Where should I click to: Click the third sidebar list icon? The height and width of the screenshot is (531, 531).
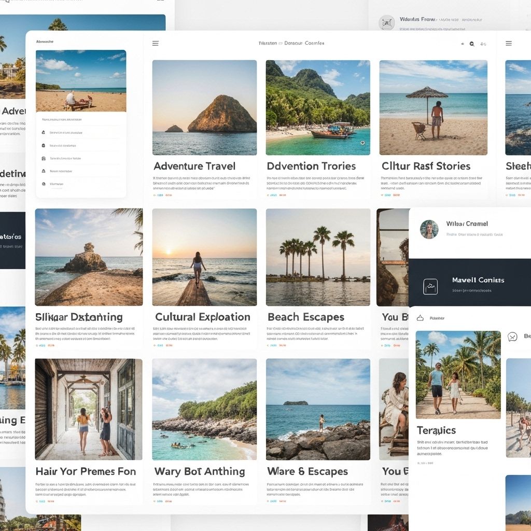point(43,158)
